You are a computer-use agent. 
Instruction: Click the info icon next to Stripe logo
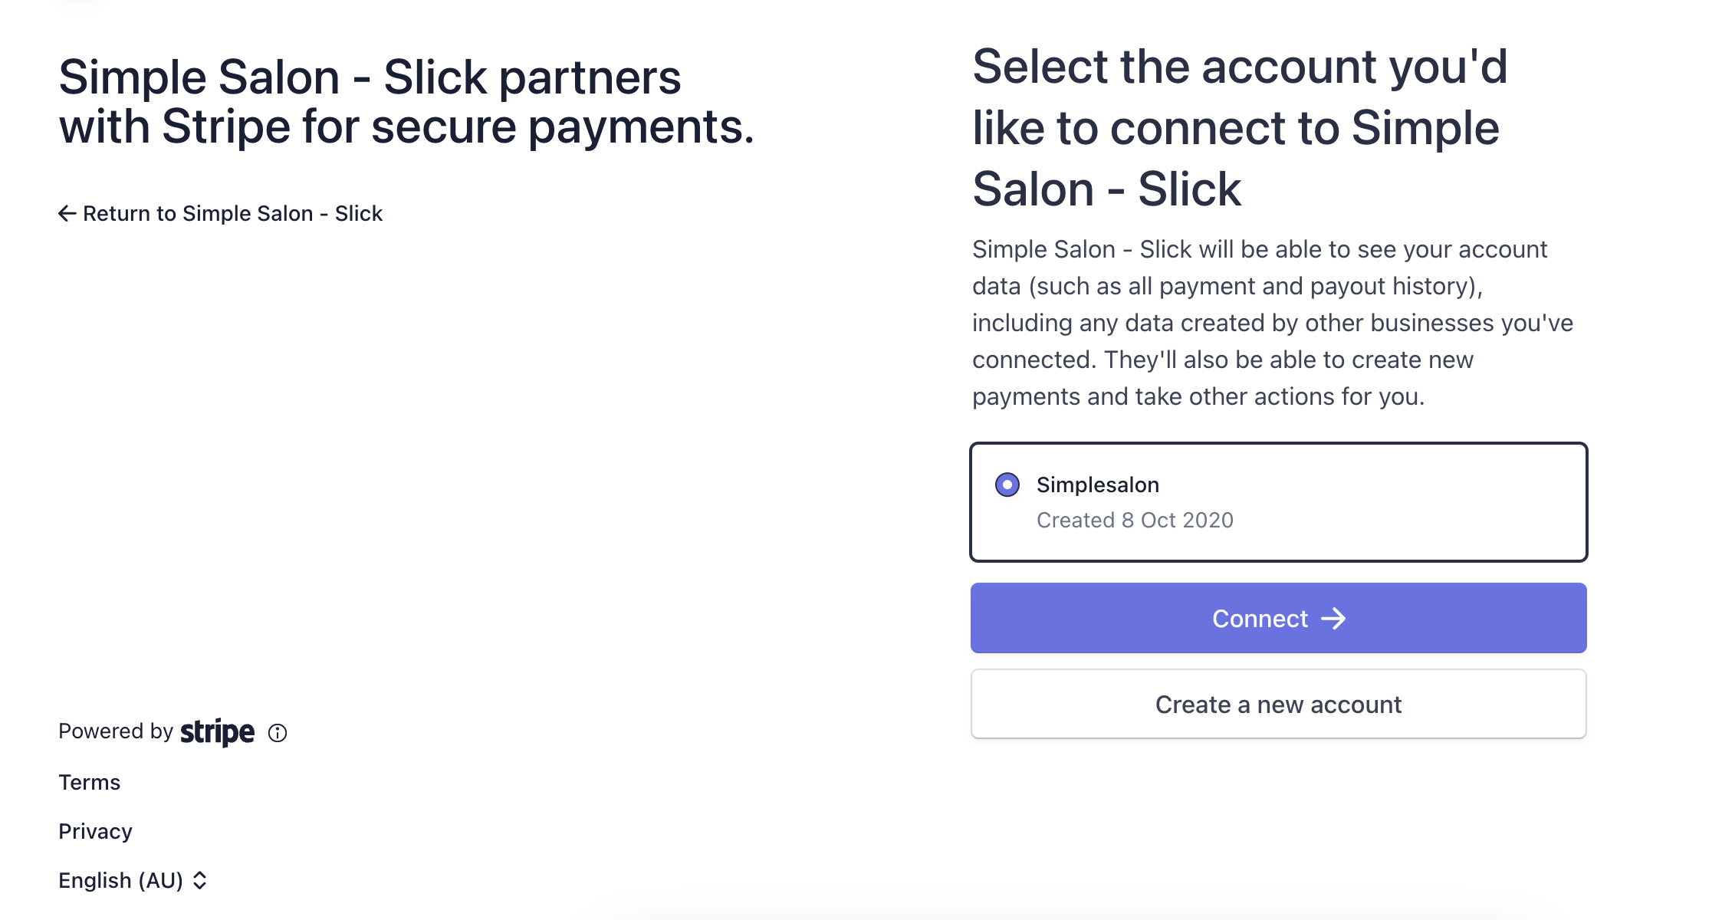click(278, 733)
